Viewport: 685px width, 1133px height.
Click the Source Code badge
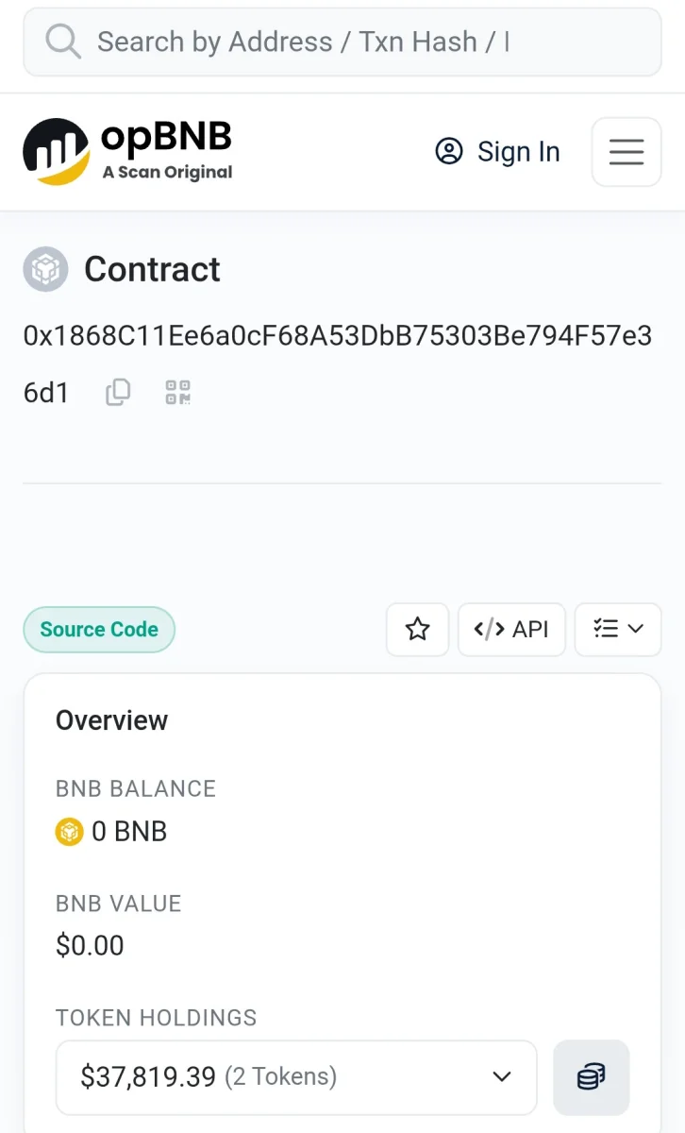[x=99, y=630]
